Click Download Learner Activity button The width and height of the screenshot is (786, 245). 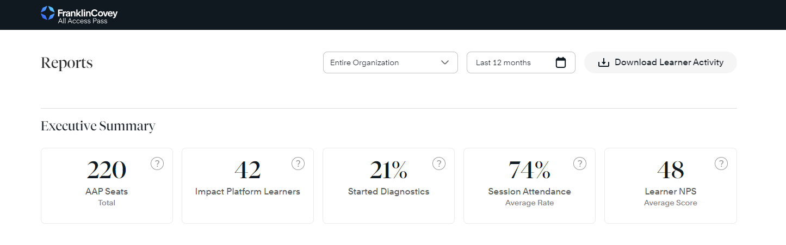click(x=660, y=62)
